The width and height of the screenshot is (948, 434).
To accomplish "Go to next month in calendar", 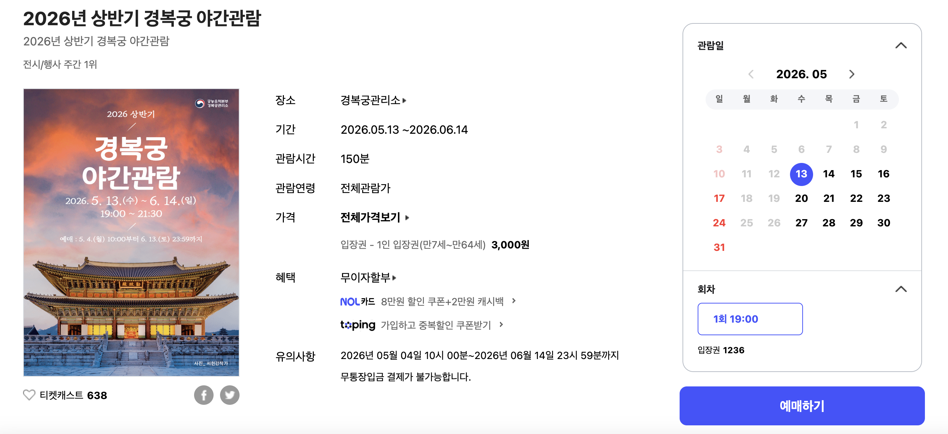I will (x=852, y=74).
